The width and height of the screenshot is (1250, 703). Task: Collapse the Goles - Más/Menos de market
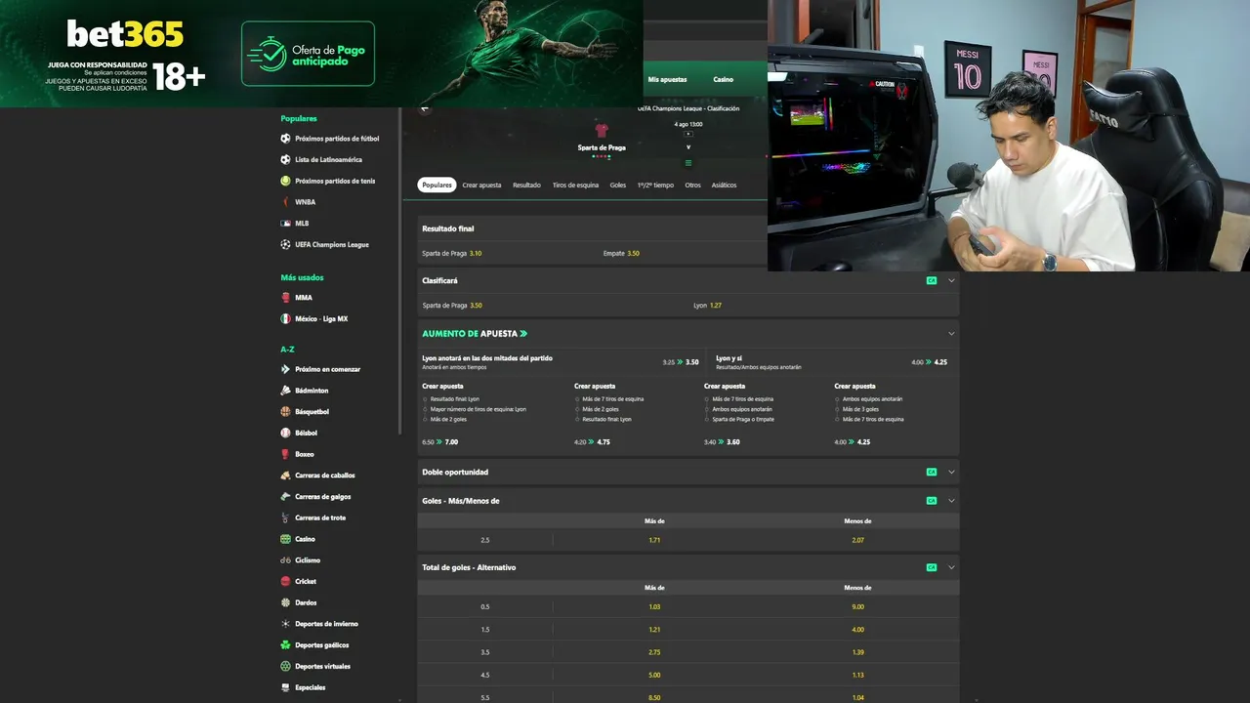[951, 501]
